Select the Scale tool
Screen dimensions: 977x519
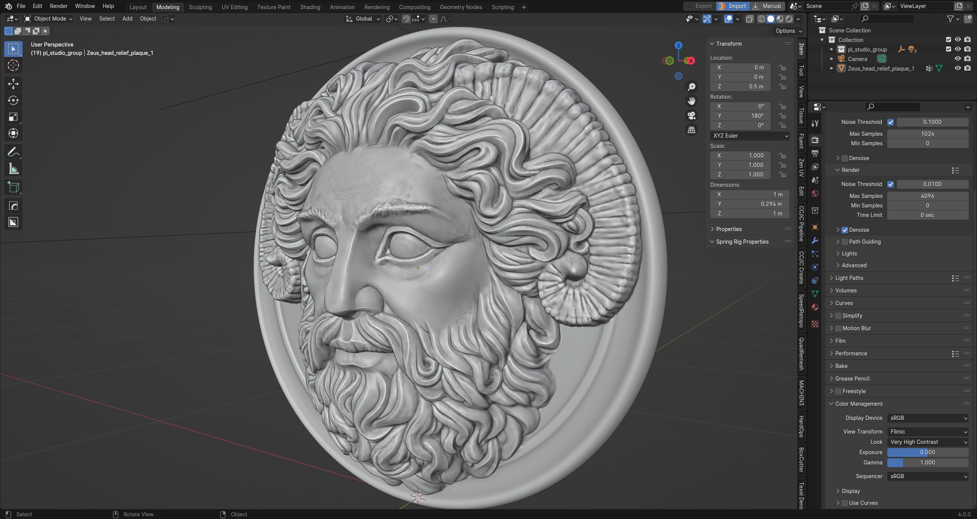point(13,117)
